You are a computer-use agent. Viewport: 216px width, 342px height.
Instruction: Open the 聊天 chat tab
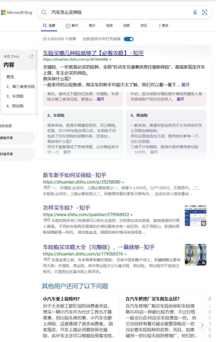click(72, 25)
